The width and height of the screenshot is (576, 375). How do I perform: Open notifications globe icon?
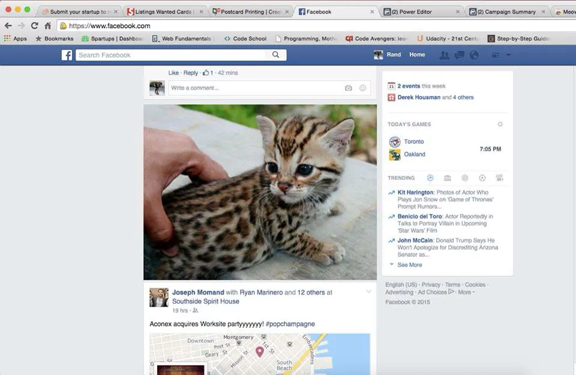click(474, 55)
